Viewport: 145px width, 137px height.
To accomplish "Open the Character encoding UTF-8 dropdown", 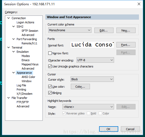I will point(95,60).
